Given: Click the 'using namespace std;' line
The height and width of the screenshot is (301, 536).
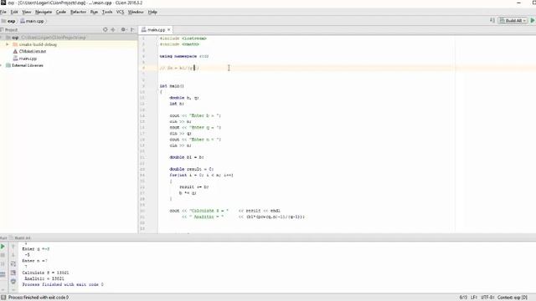Looking at the screenshot, I should click(x=184, y=56).
